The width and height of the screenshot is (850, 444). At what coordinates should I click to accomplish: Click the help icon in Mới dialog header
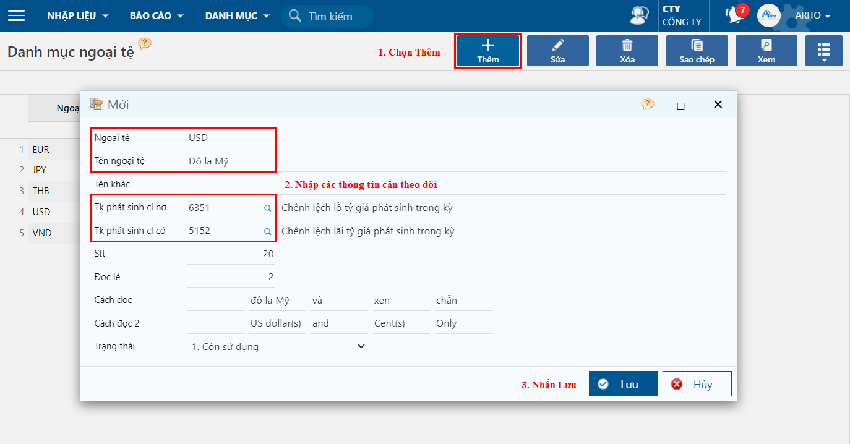point(647,105)
